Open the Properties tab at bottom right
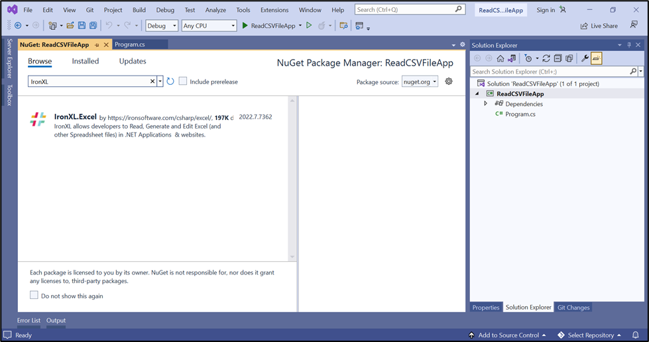649x342 pixels. click(x=486, y=308)
